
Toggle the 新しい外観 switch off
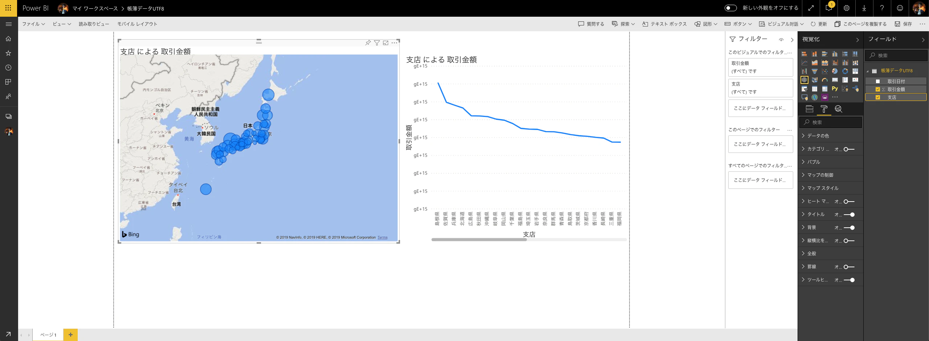click(730, 8)
